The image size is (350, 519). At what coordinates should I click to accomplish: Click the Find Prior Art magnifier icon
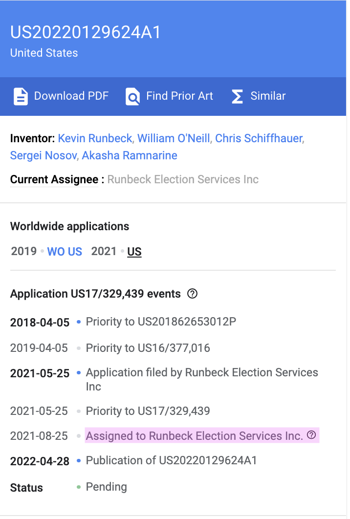132,96
